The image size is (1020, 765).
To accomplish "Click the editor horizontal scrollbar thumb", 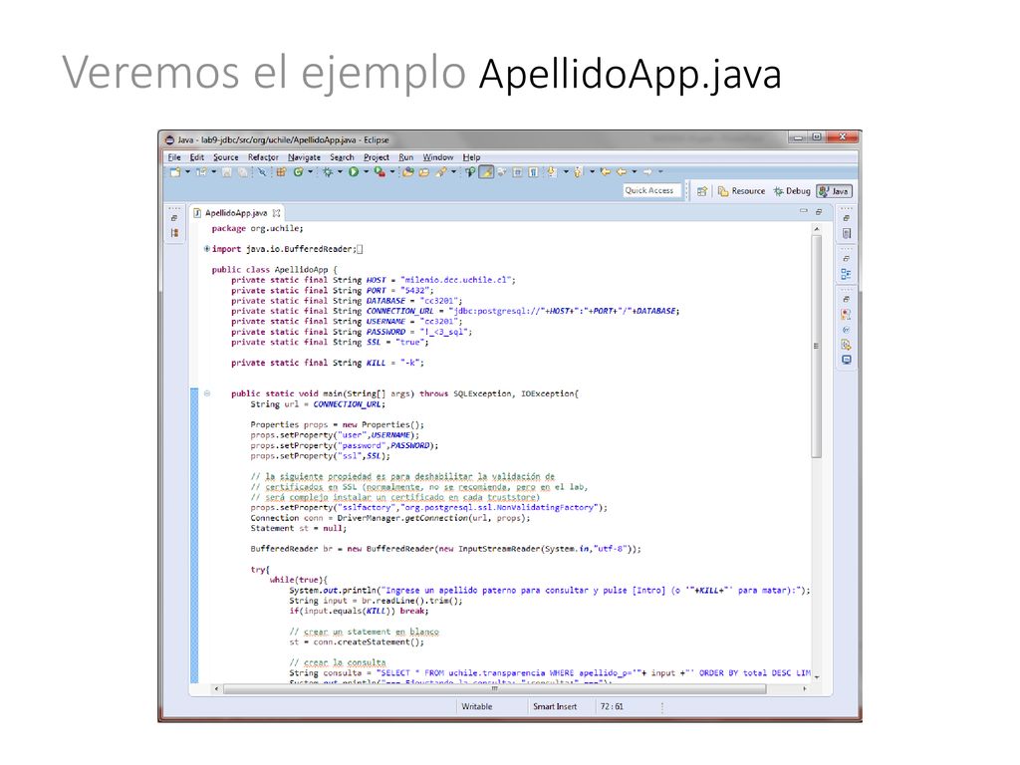I will pos(494,688).
